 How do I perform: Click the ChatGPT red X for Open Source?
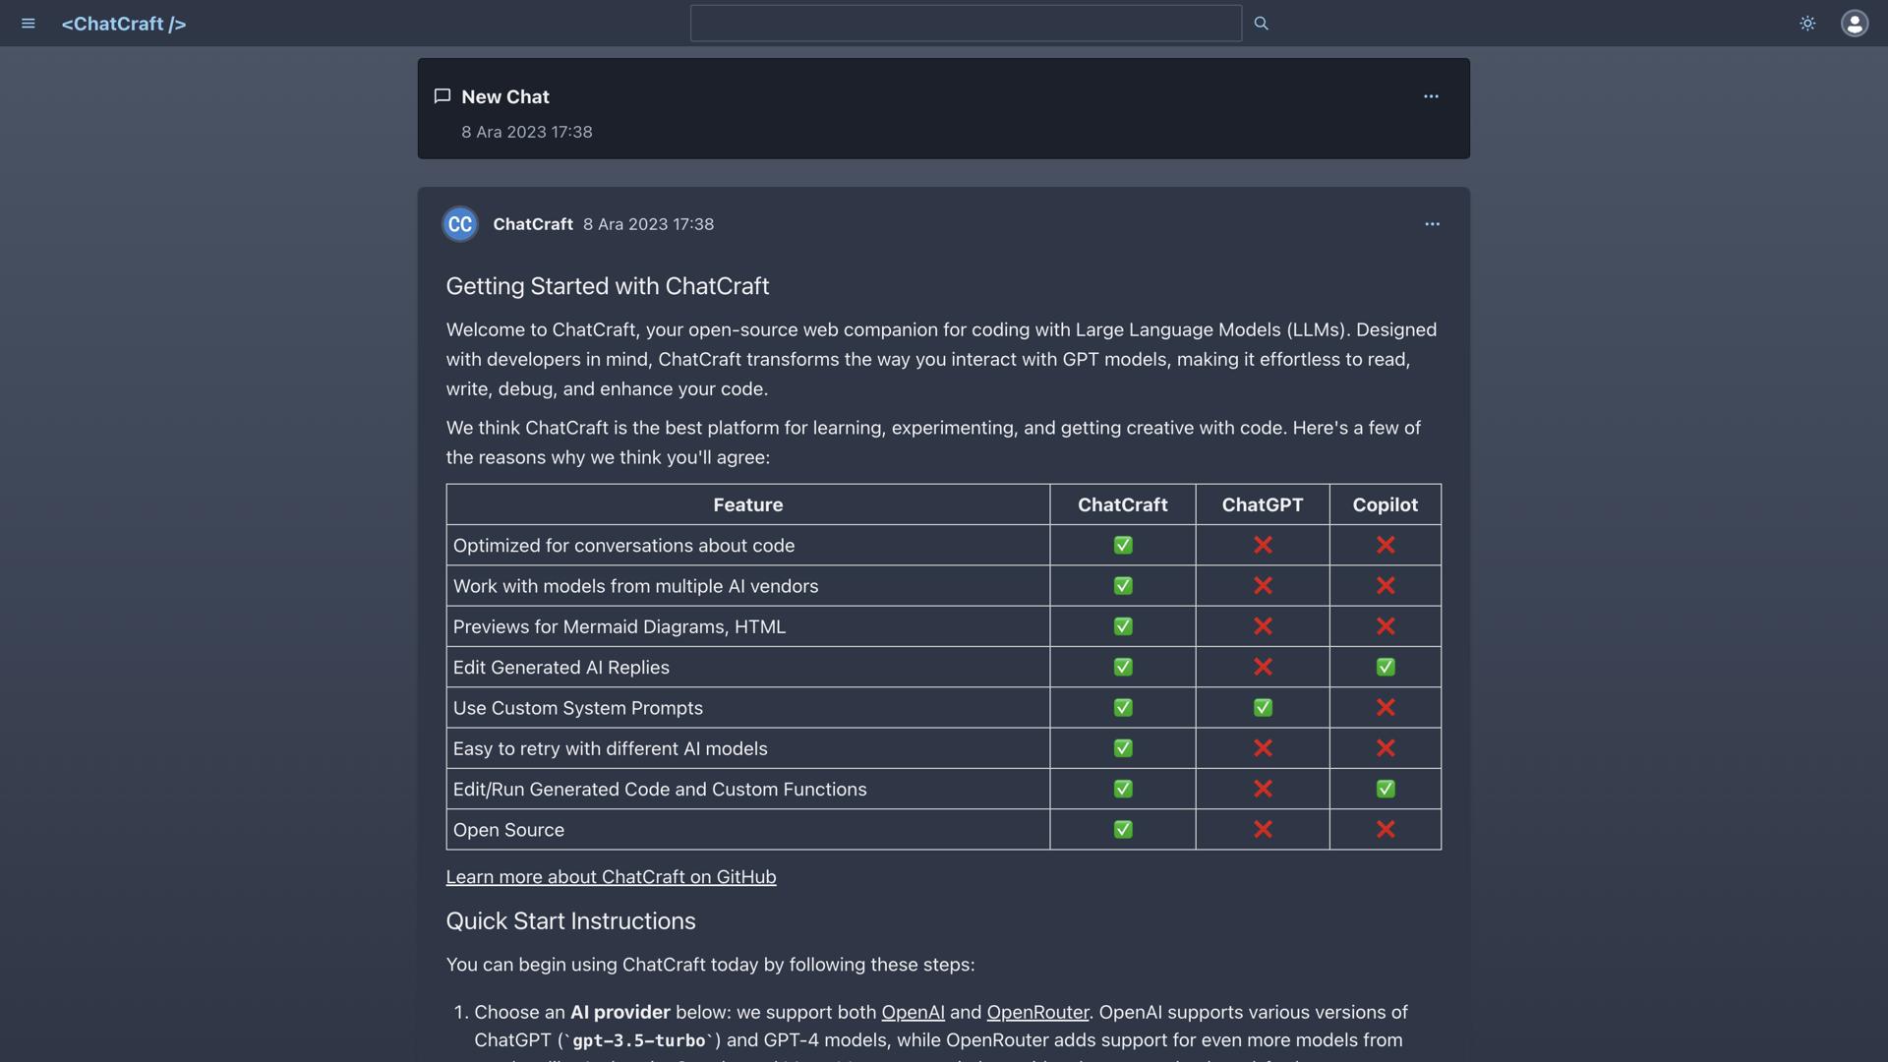tap(1263, 830)
